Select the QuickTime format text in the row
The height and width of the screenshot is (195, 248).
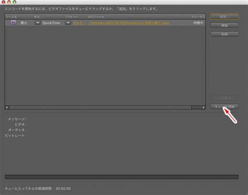click(51, 23)
